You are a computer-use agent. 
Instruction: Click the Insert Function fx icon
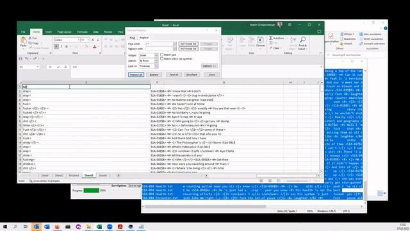coord(65,67)
